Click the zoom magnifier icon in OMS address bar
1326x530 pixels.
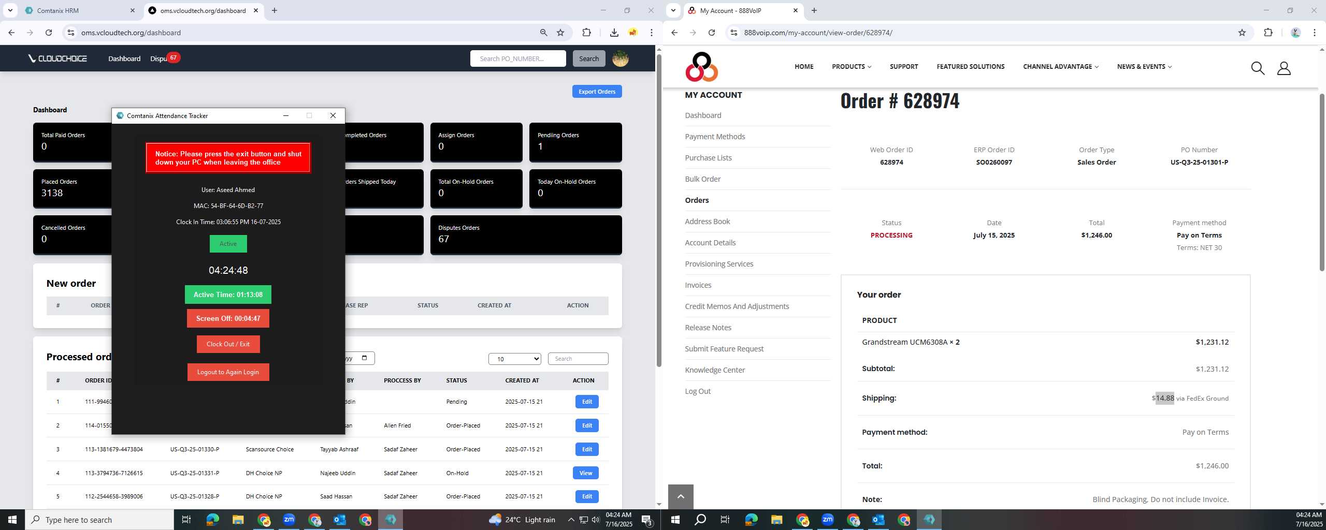tap(543, 33)
